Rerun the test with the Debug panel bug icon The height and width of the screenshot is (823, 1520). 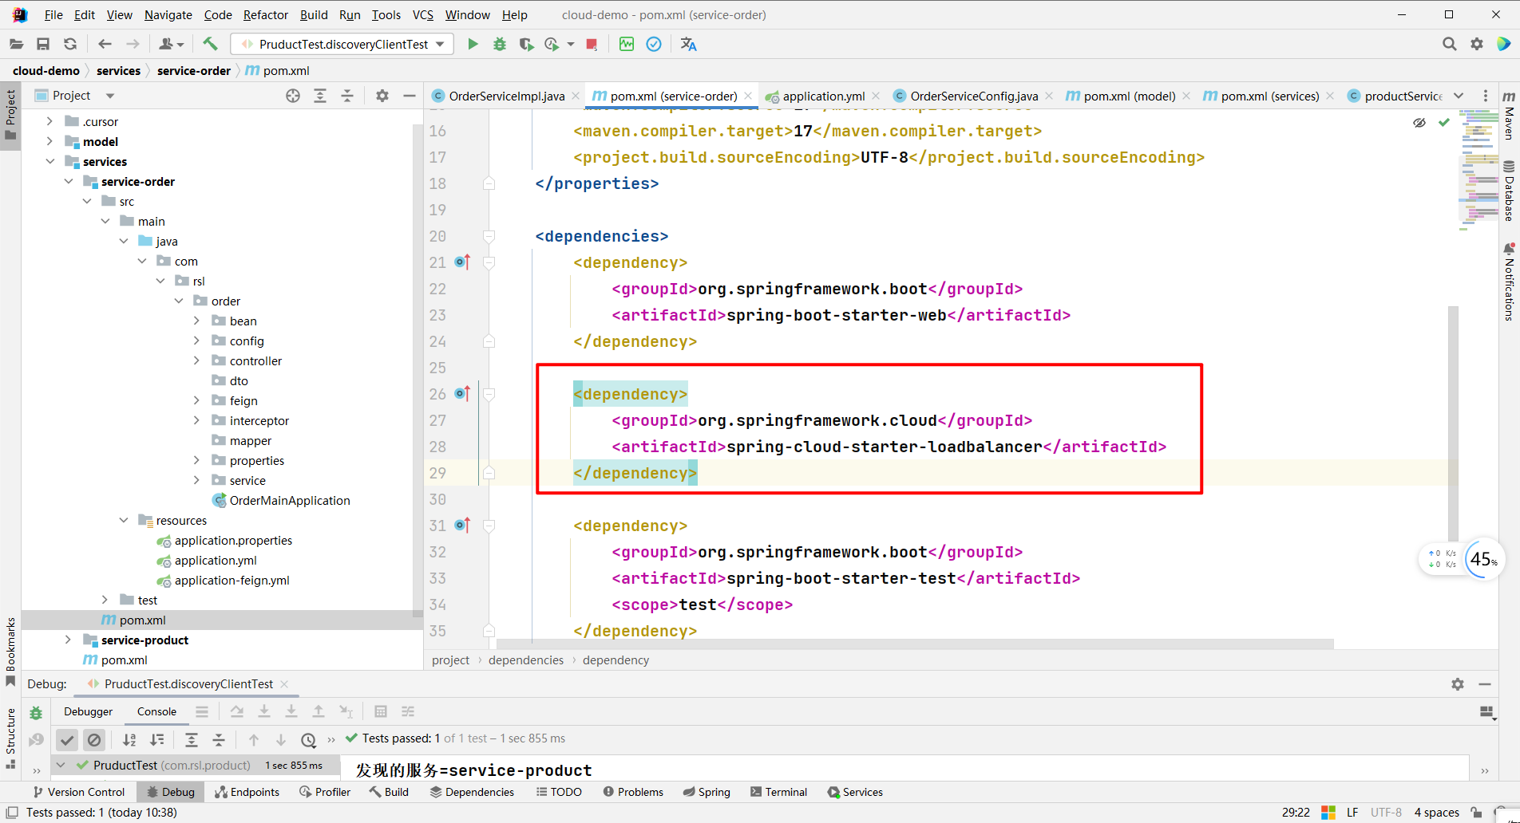tap(36, 712)
